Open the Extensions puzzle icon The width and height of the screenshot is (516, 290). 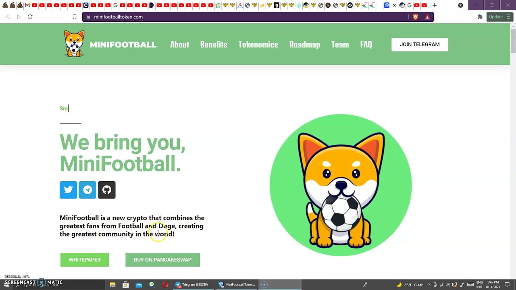point(480,17)
